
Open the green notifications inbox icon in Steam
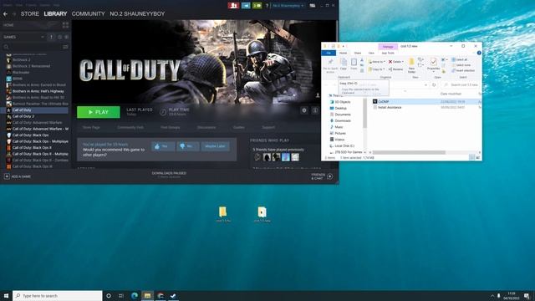[x=257, y=6]
